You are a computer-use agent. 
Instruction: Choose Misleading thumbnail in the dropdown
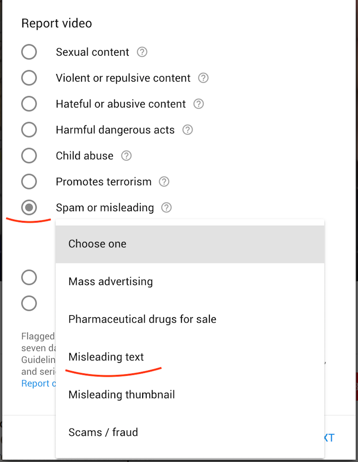click(190, 395)
